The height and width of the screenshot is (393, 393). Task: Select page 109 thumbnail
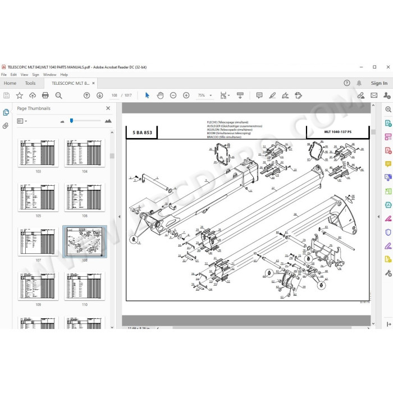(38, 286)
